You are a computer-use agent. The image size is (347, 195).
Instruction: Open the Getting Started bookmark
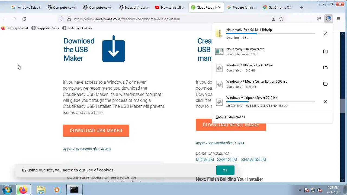pyautogui.click(x=15, y=28)
